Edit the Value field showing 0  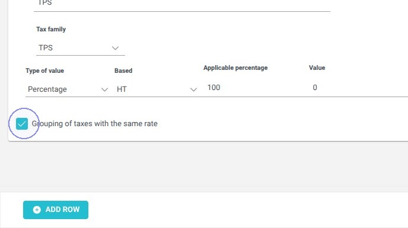click(359, 88)
